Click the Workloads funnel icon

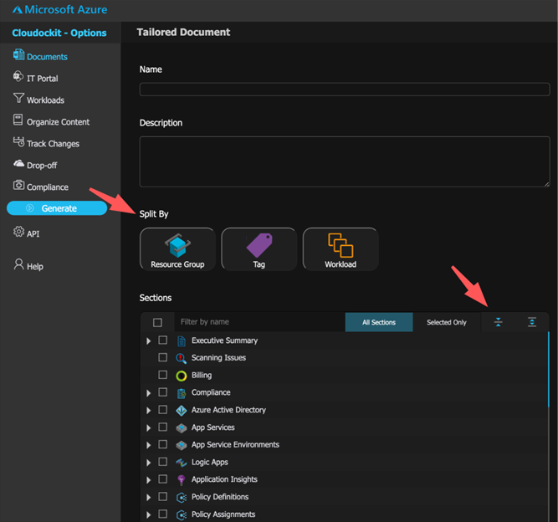[18, 98]
